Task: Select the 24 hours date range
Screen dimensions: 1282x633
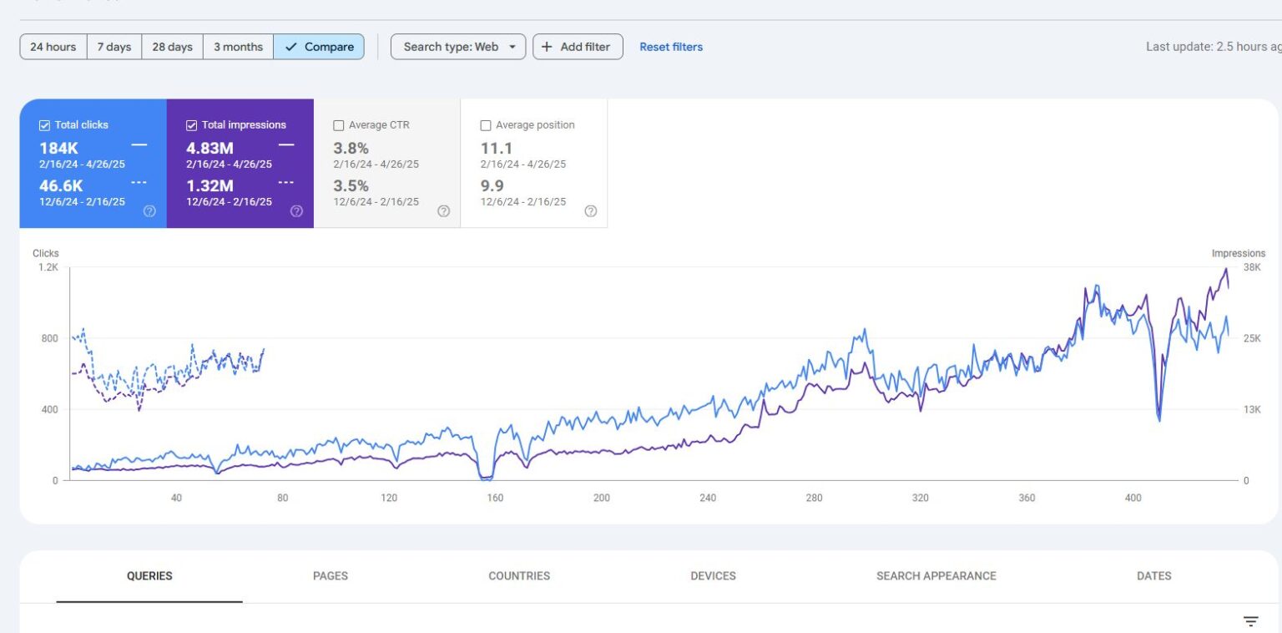Action: 53,47
